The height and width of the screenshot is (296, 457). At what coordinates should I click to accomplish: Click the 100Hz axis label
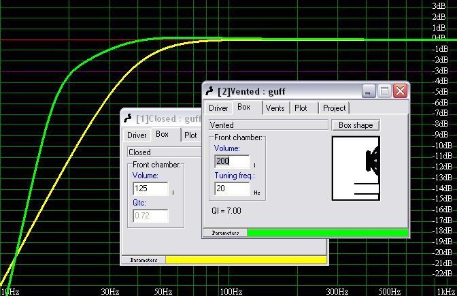(x=231, y=291)
